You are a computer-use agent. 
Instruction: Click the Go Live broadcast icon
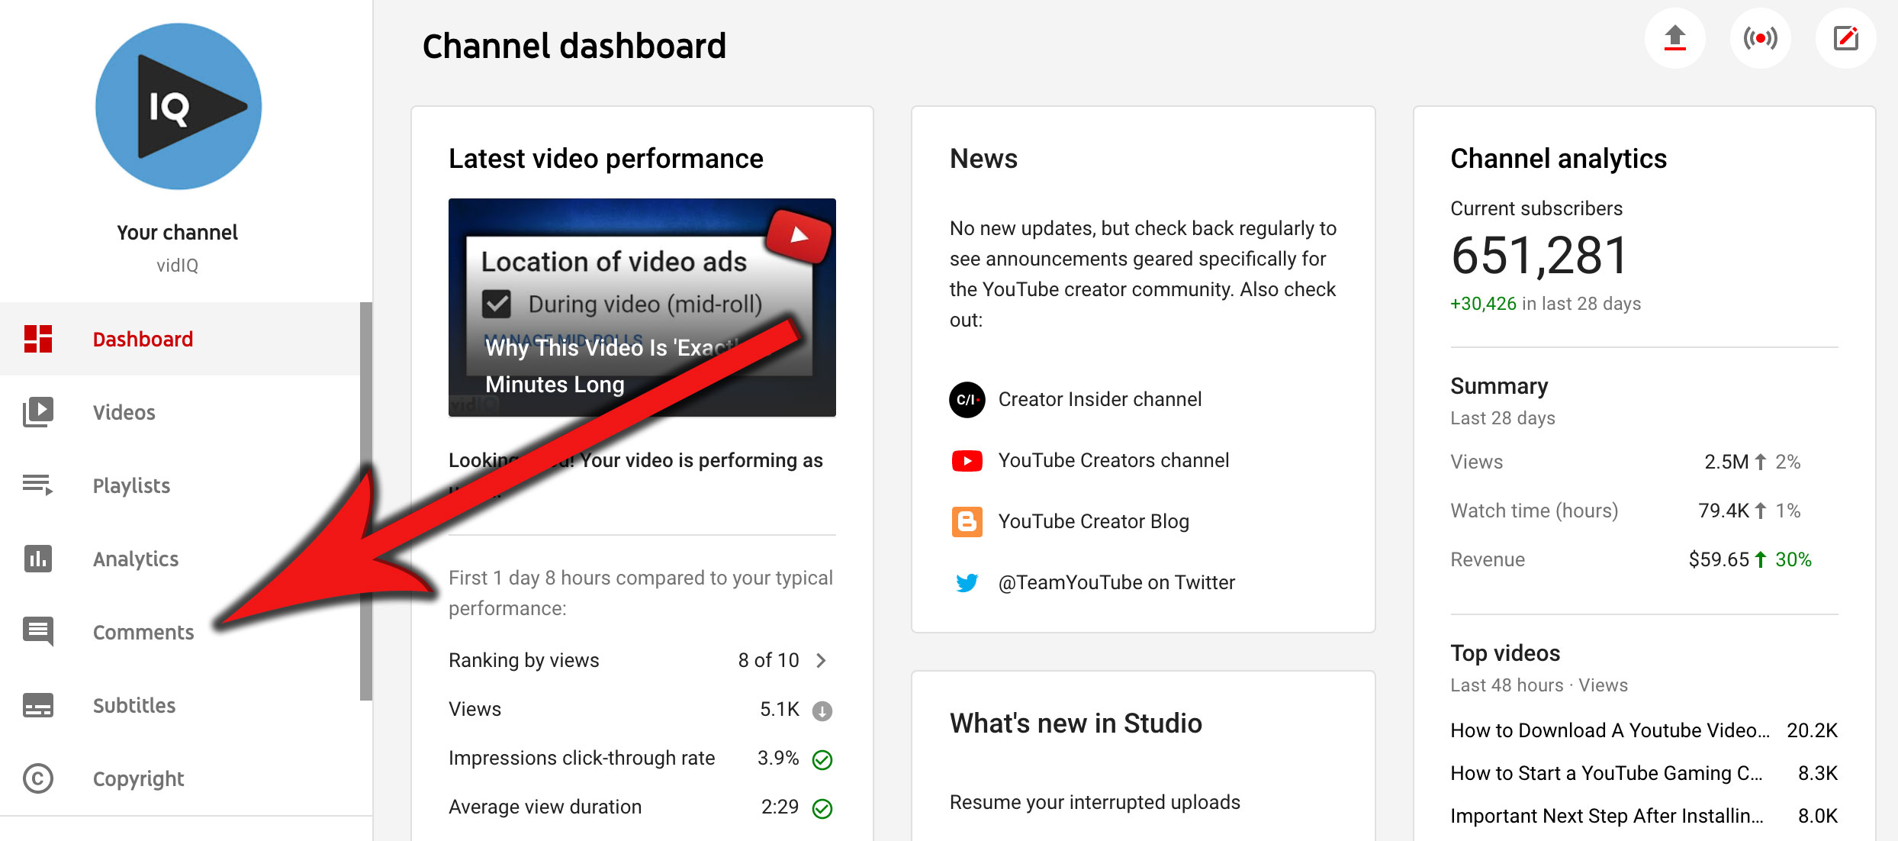tap(1760, 38)
